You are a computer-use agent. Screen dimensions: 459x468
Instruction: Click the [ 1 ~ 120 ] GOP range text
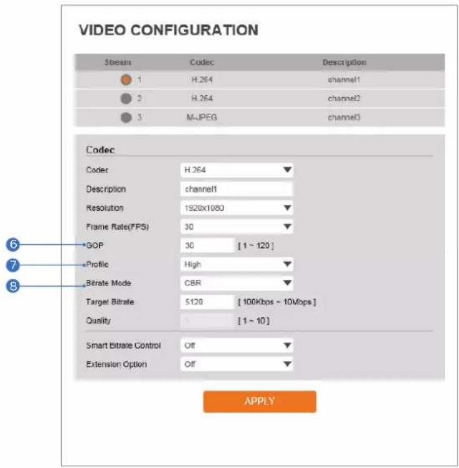(256, 246)
